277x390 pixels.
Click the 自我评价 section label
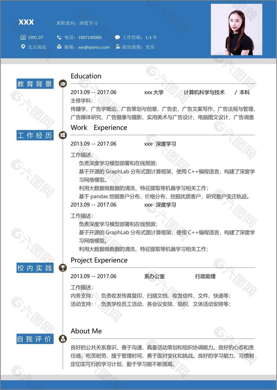[35, 339]
